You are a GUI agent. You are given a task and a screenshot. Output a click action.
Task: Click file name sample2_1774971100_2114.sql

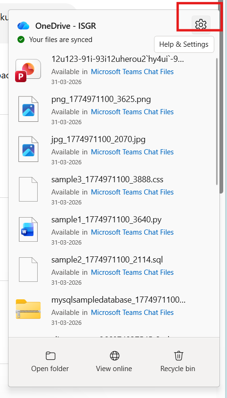(107, 260)
